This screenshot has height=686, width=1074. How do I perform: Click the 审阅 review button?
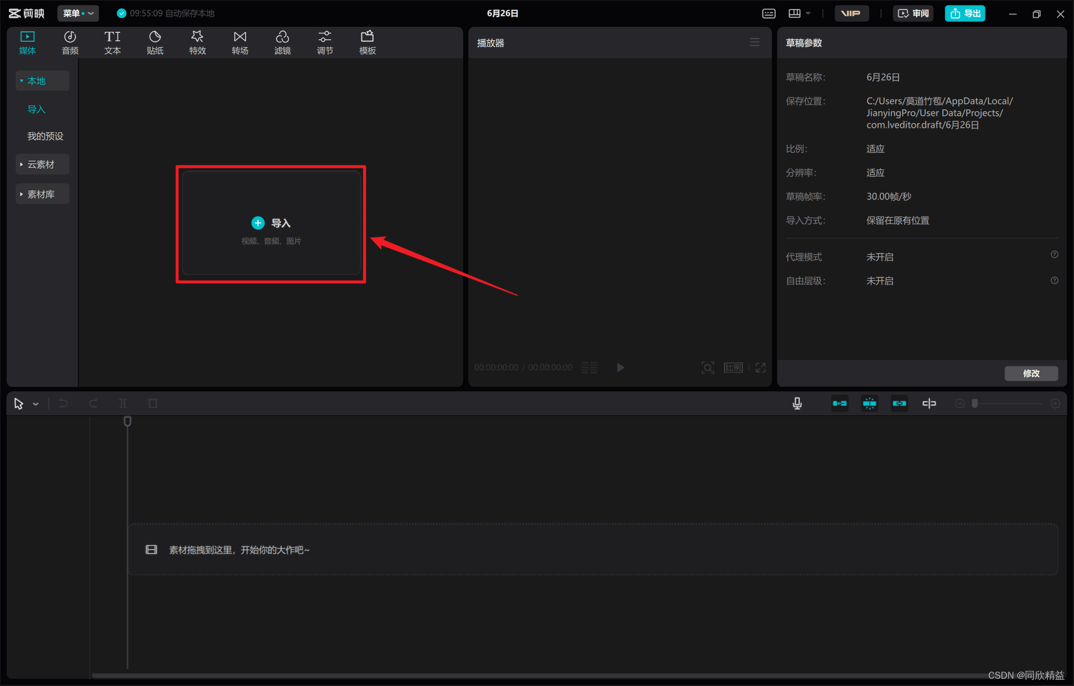coord(913,13)
